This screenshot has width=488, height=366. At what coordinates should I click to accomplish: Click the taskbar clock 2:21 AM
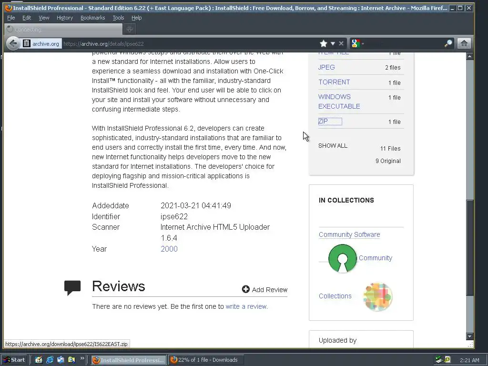(x=469, y=360)
